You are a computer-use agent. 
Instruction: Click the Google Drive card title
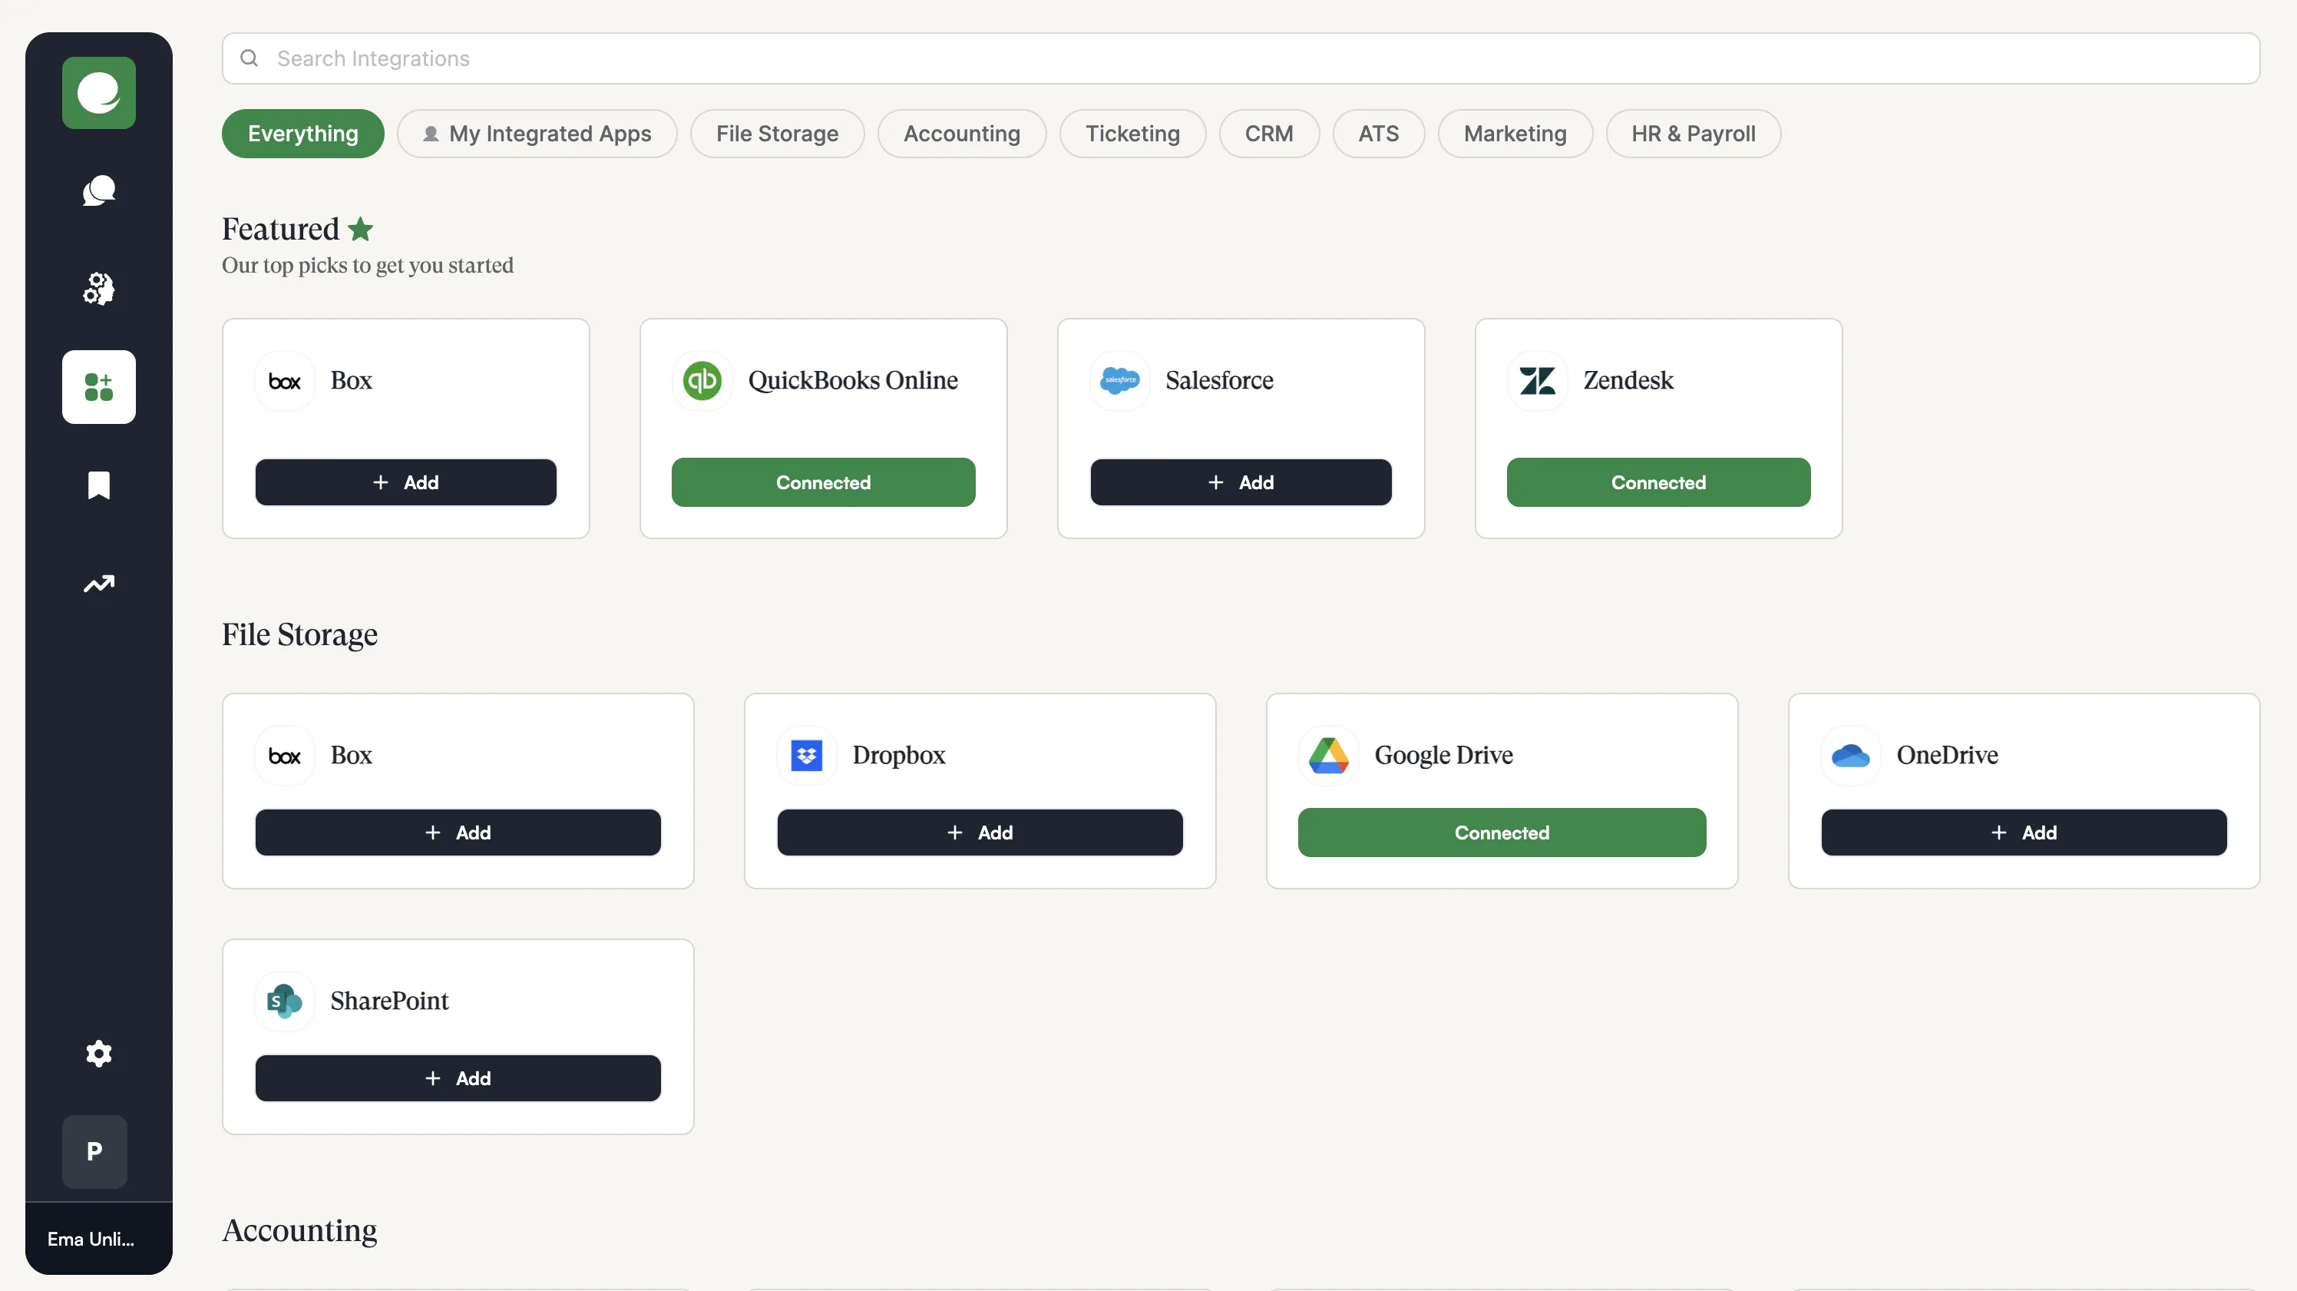(1443, 755)
